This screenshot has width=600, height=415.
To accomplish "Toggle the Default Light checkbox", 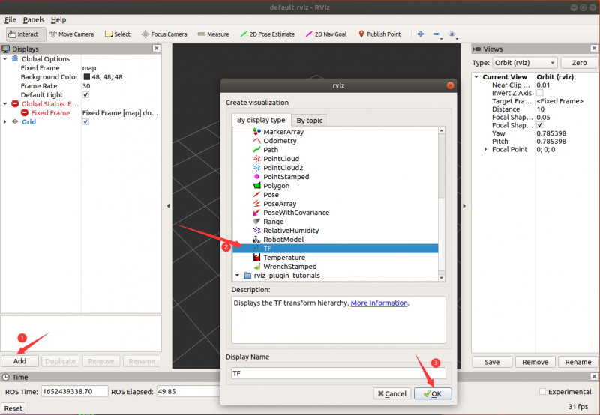I will coord(85,95).
